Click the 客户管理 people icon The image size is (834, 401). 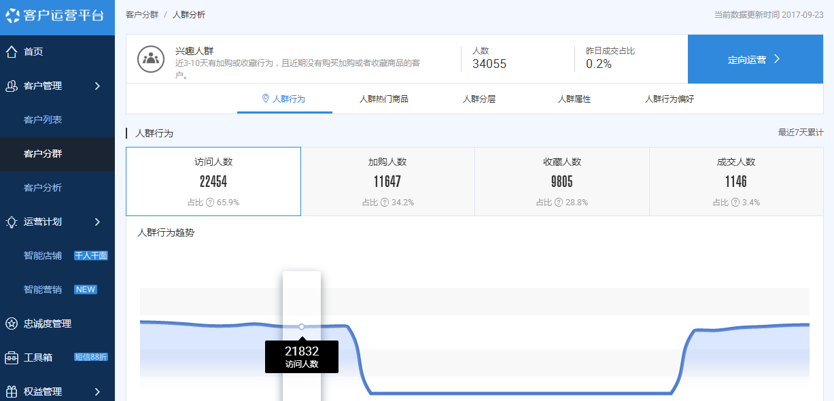[12, 86]
